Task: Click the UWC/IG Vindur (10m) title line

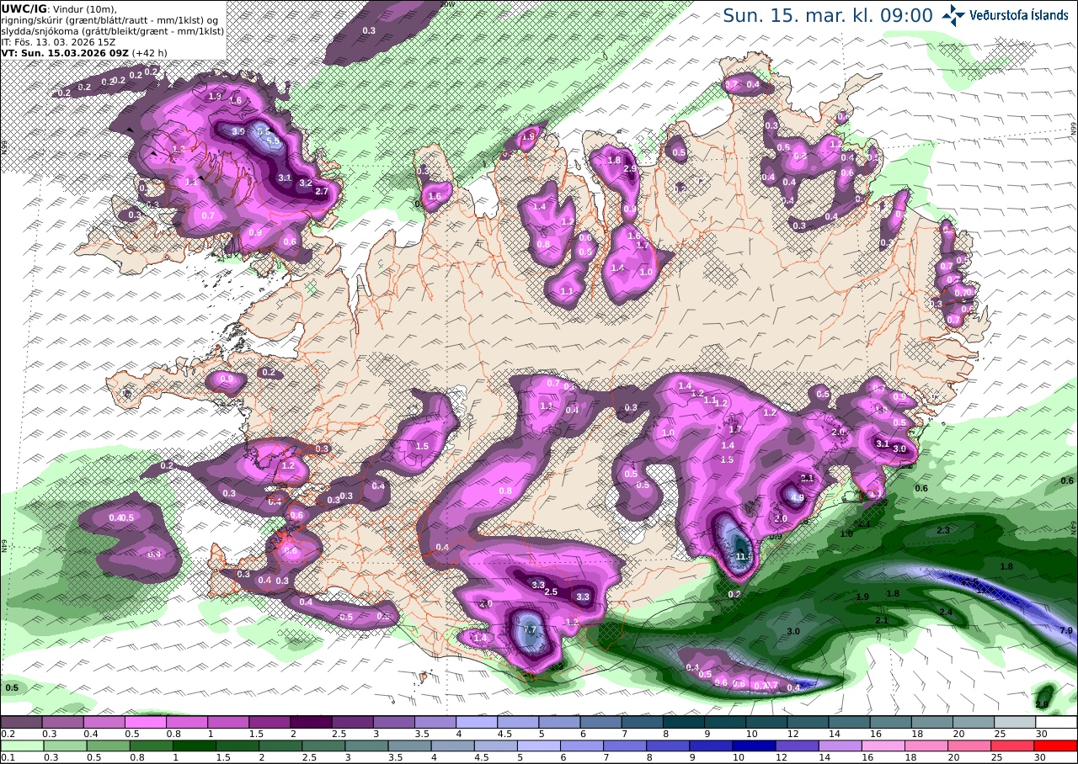Action: 59,8
